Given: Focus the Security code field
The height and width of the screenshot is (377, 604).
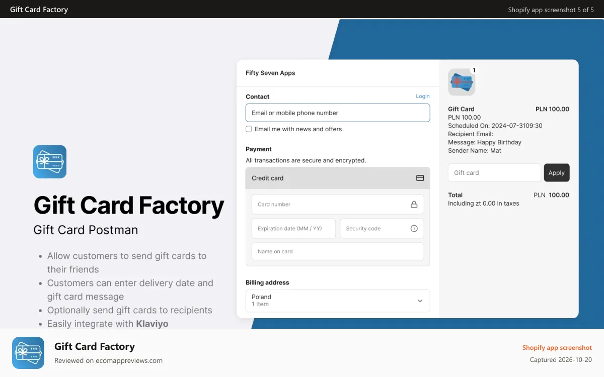Looking at the screenshot, I should [382, 228].
